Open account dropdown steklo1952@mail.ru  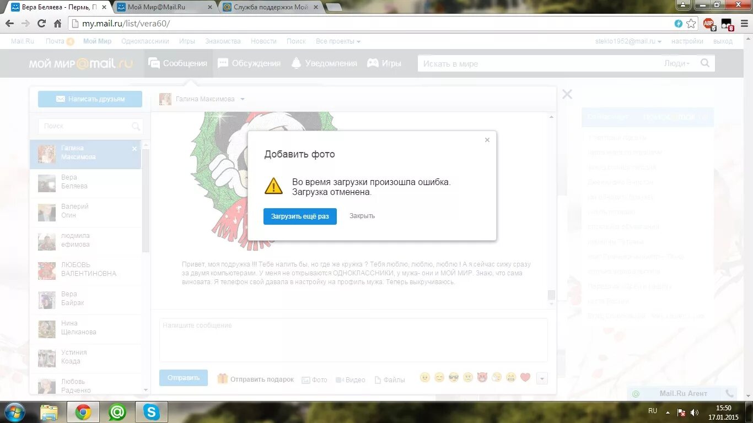[x=628, y=41]
